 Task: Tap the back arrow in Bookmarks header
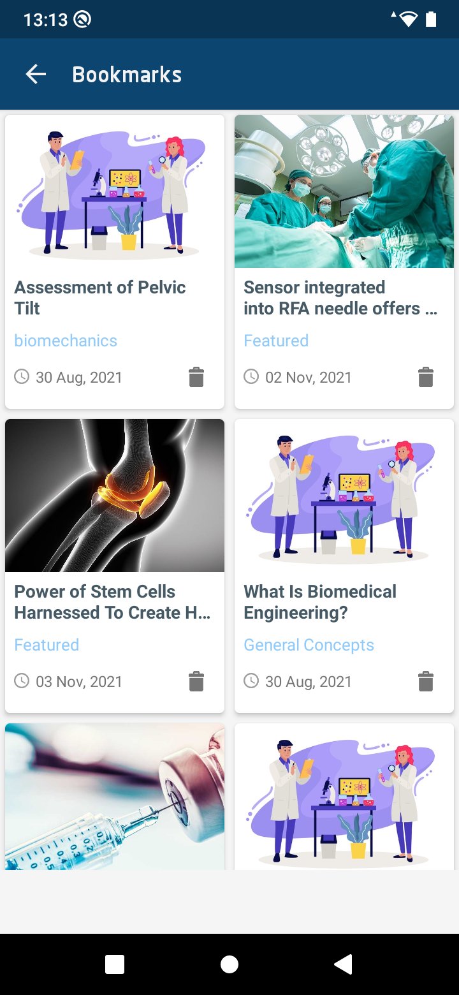pyautogui.click(x=36, y=75)
